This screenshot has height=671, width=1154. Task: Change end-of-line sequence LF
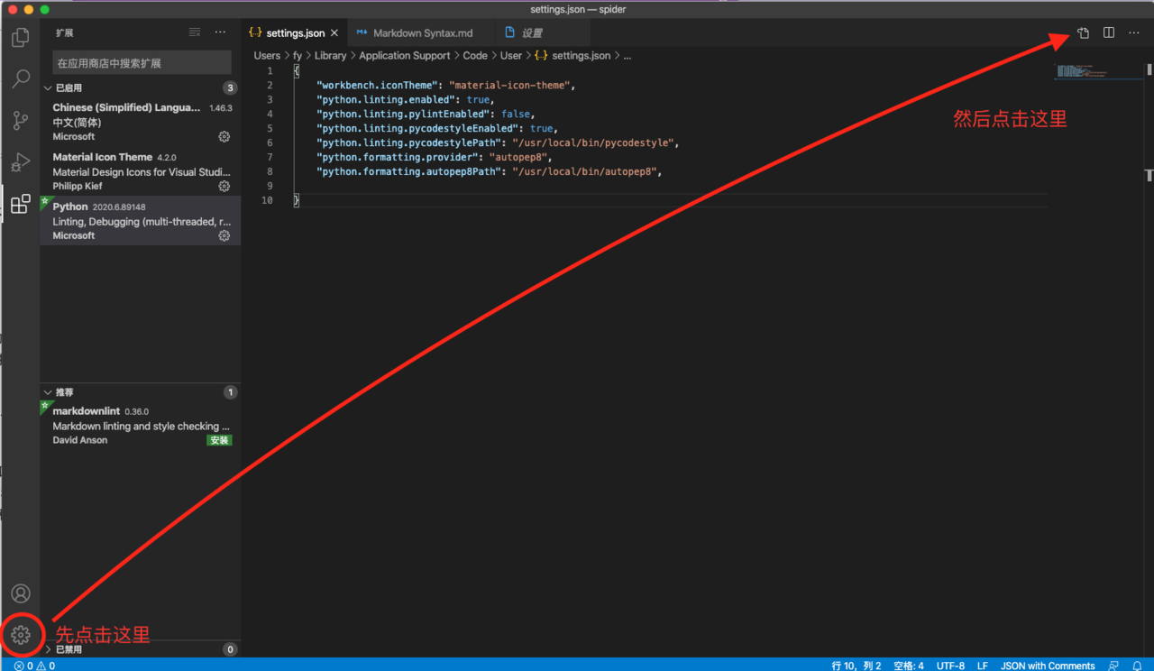983,666
